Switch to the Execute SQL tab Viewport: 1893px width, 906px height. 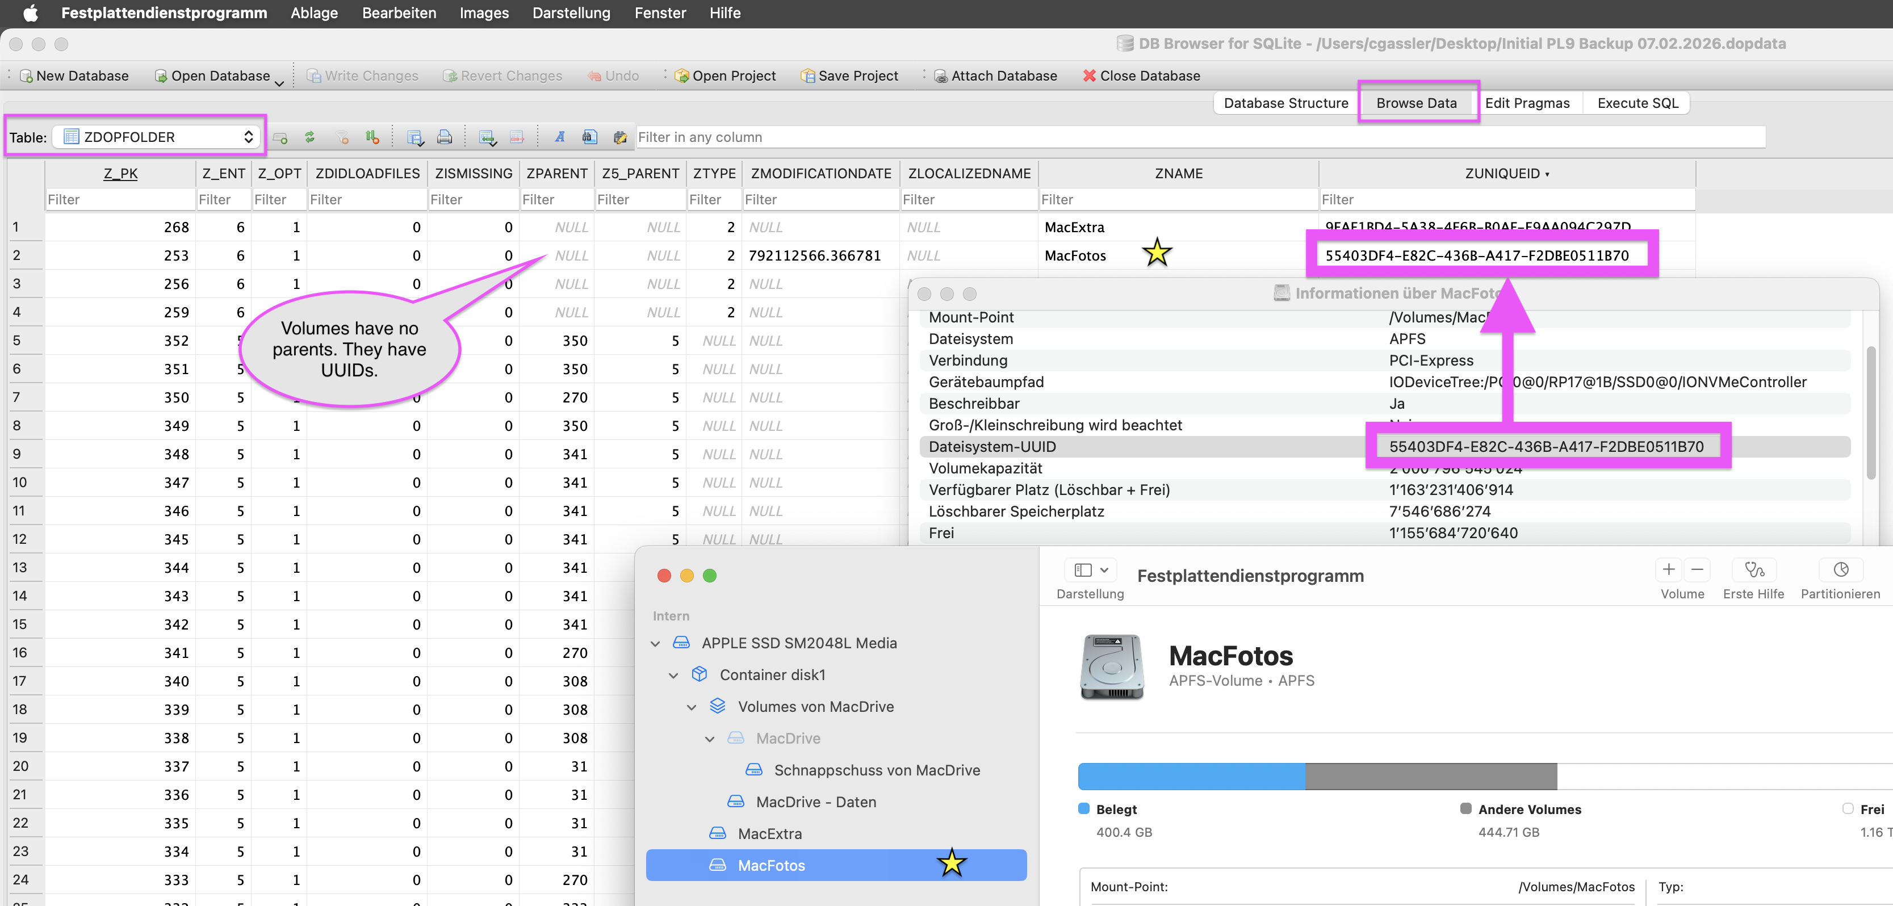1637,103
